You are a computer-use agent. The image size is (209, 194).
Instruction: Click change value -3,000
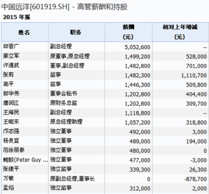(x=198, y=160)
